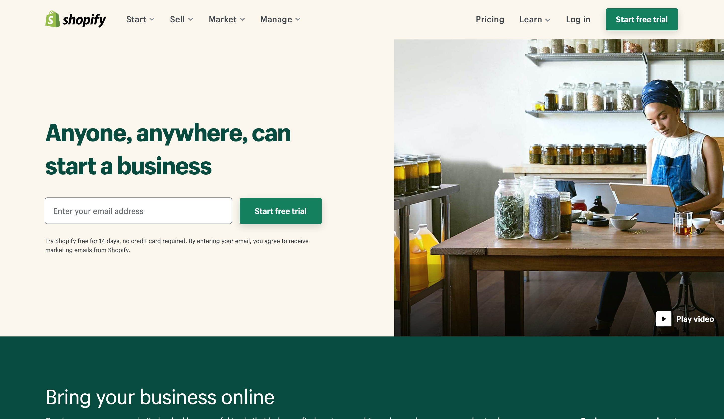
Task: Open the Sell dropdown menu
Action: 181,19
